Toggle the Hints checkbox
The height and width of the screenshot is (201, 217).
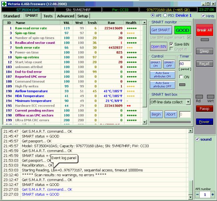[204, 16]
